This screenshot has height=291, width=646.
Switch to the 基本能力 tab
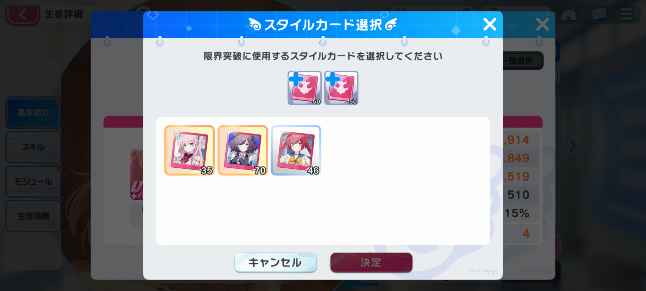coord(33,113)
